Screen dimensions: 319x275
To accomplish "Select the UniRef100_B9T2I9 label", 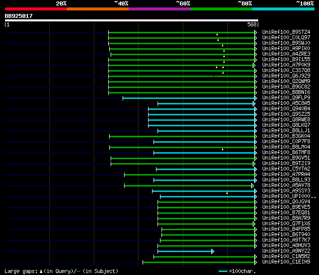I will pos(286,164).
